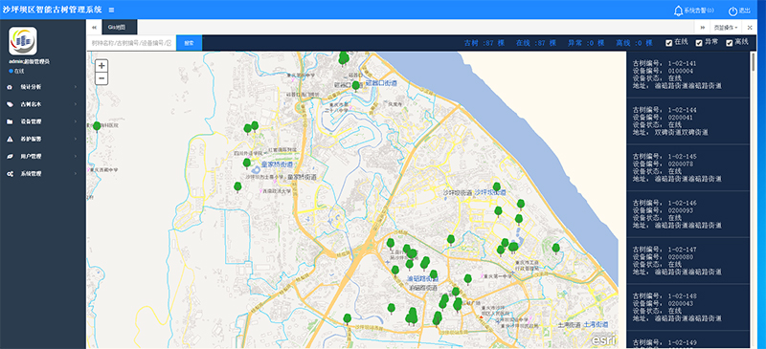Image resolution: width=766 pixels, height=349 pixels.
Task: Toggle the 在线 filter checkbox
Action: click(x=668, y=43)
